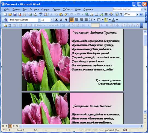The height and width of the screenshot is (133, 148).
Task: Click the Введите вопрос help field
Action: point(127,9)
